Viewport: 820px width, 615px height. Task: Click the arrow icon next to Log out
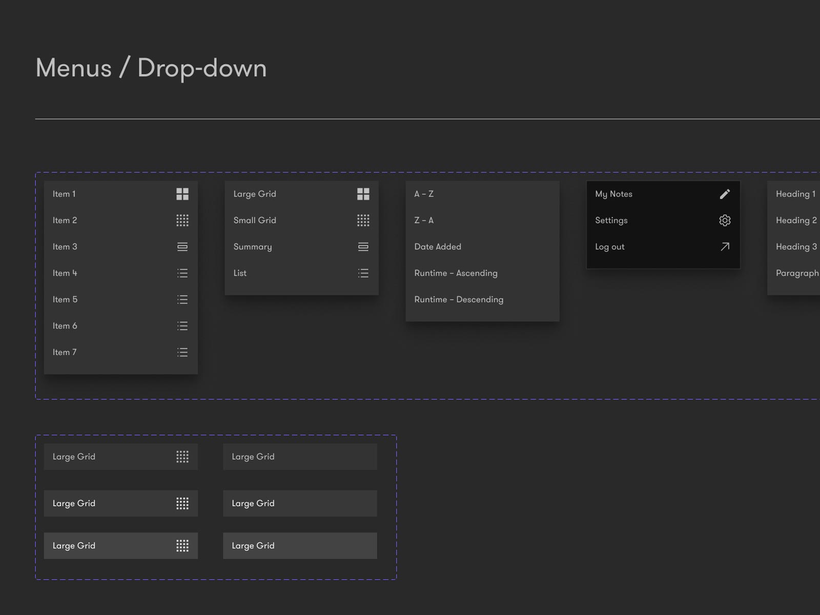(x=725, y=247)
